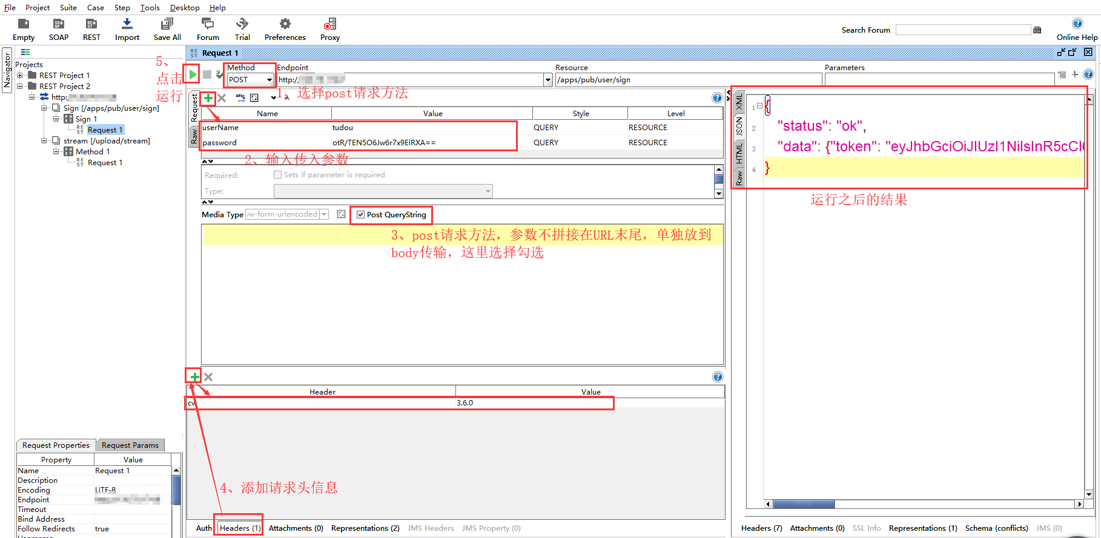The width and height of the screenshot is (1101, 538).
Task: Open the Method POST dropdown
Action: click(x=269, y=80)
